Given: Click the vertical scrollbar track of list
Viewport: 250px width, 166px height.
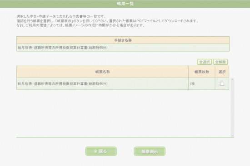Looking at the screenshot, I should 232,107.
